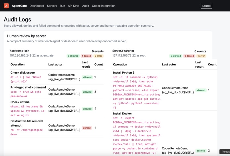The width and height of the screenshot is (230, 156).
Task: Click Server2-targhet '1 error' badge
Action: tap(201, 56)
